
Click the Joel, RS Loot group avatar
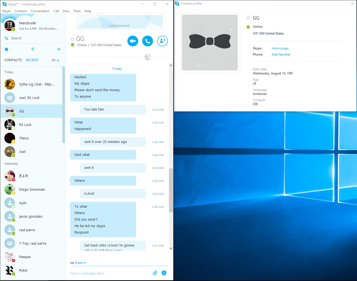coord(10,98)
